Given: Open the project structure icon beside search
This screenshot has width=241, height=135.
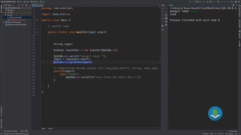Looking at the screenshot, I should (x=236, y=1).
